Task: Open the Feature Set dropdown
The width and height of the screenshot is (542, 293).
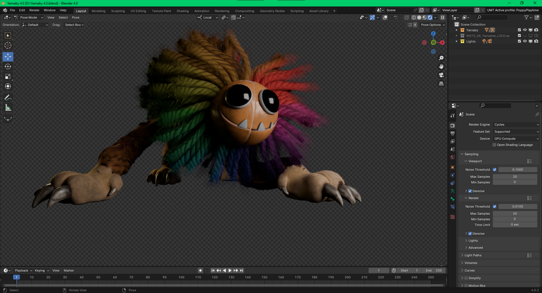Action: click(x=516, y=131)
